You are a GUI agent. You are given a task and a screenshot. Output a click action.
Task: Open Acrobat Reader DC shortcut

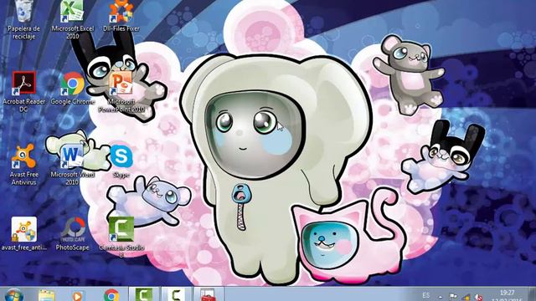pyautogui.click(x=23, y=91)
